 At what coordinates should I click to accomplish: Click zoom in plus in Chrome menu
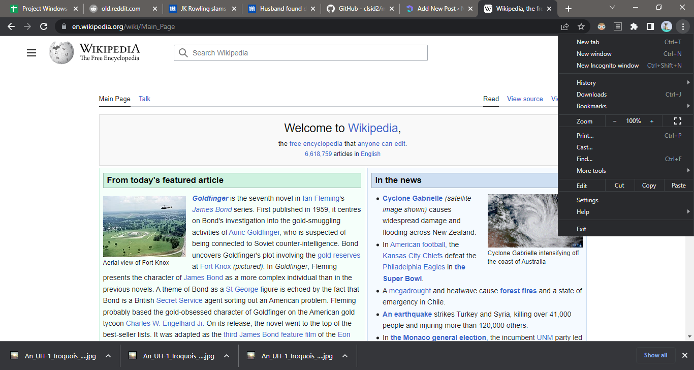pyautogui.click(x=652, y=121)
